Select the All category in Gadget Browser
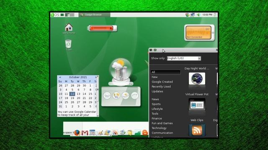Image resolution: width=268 pixels, height=150 pixels. click(165, 72)
